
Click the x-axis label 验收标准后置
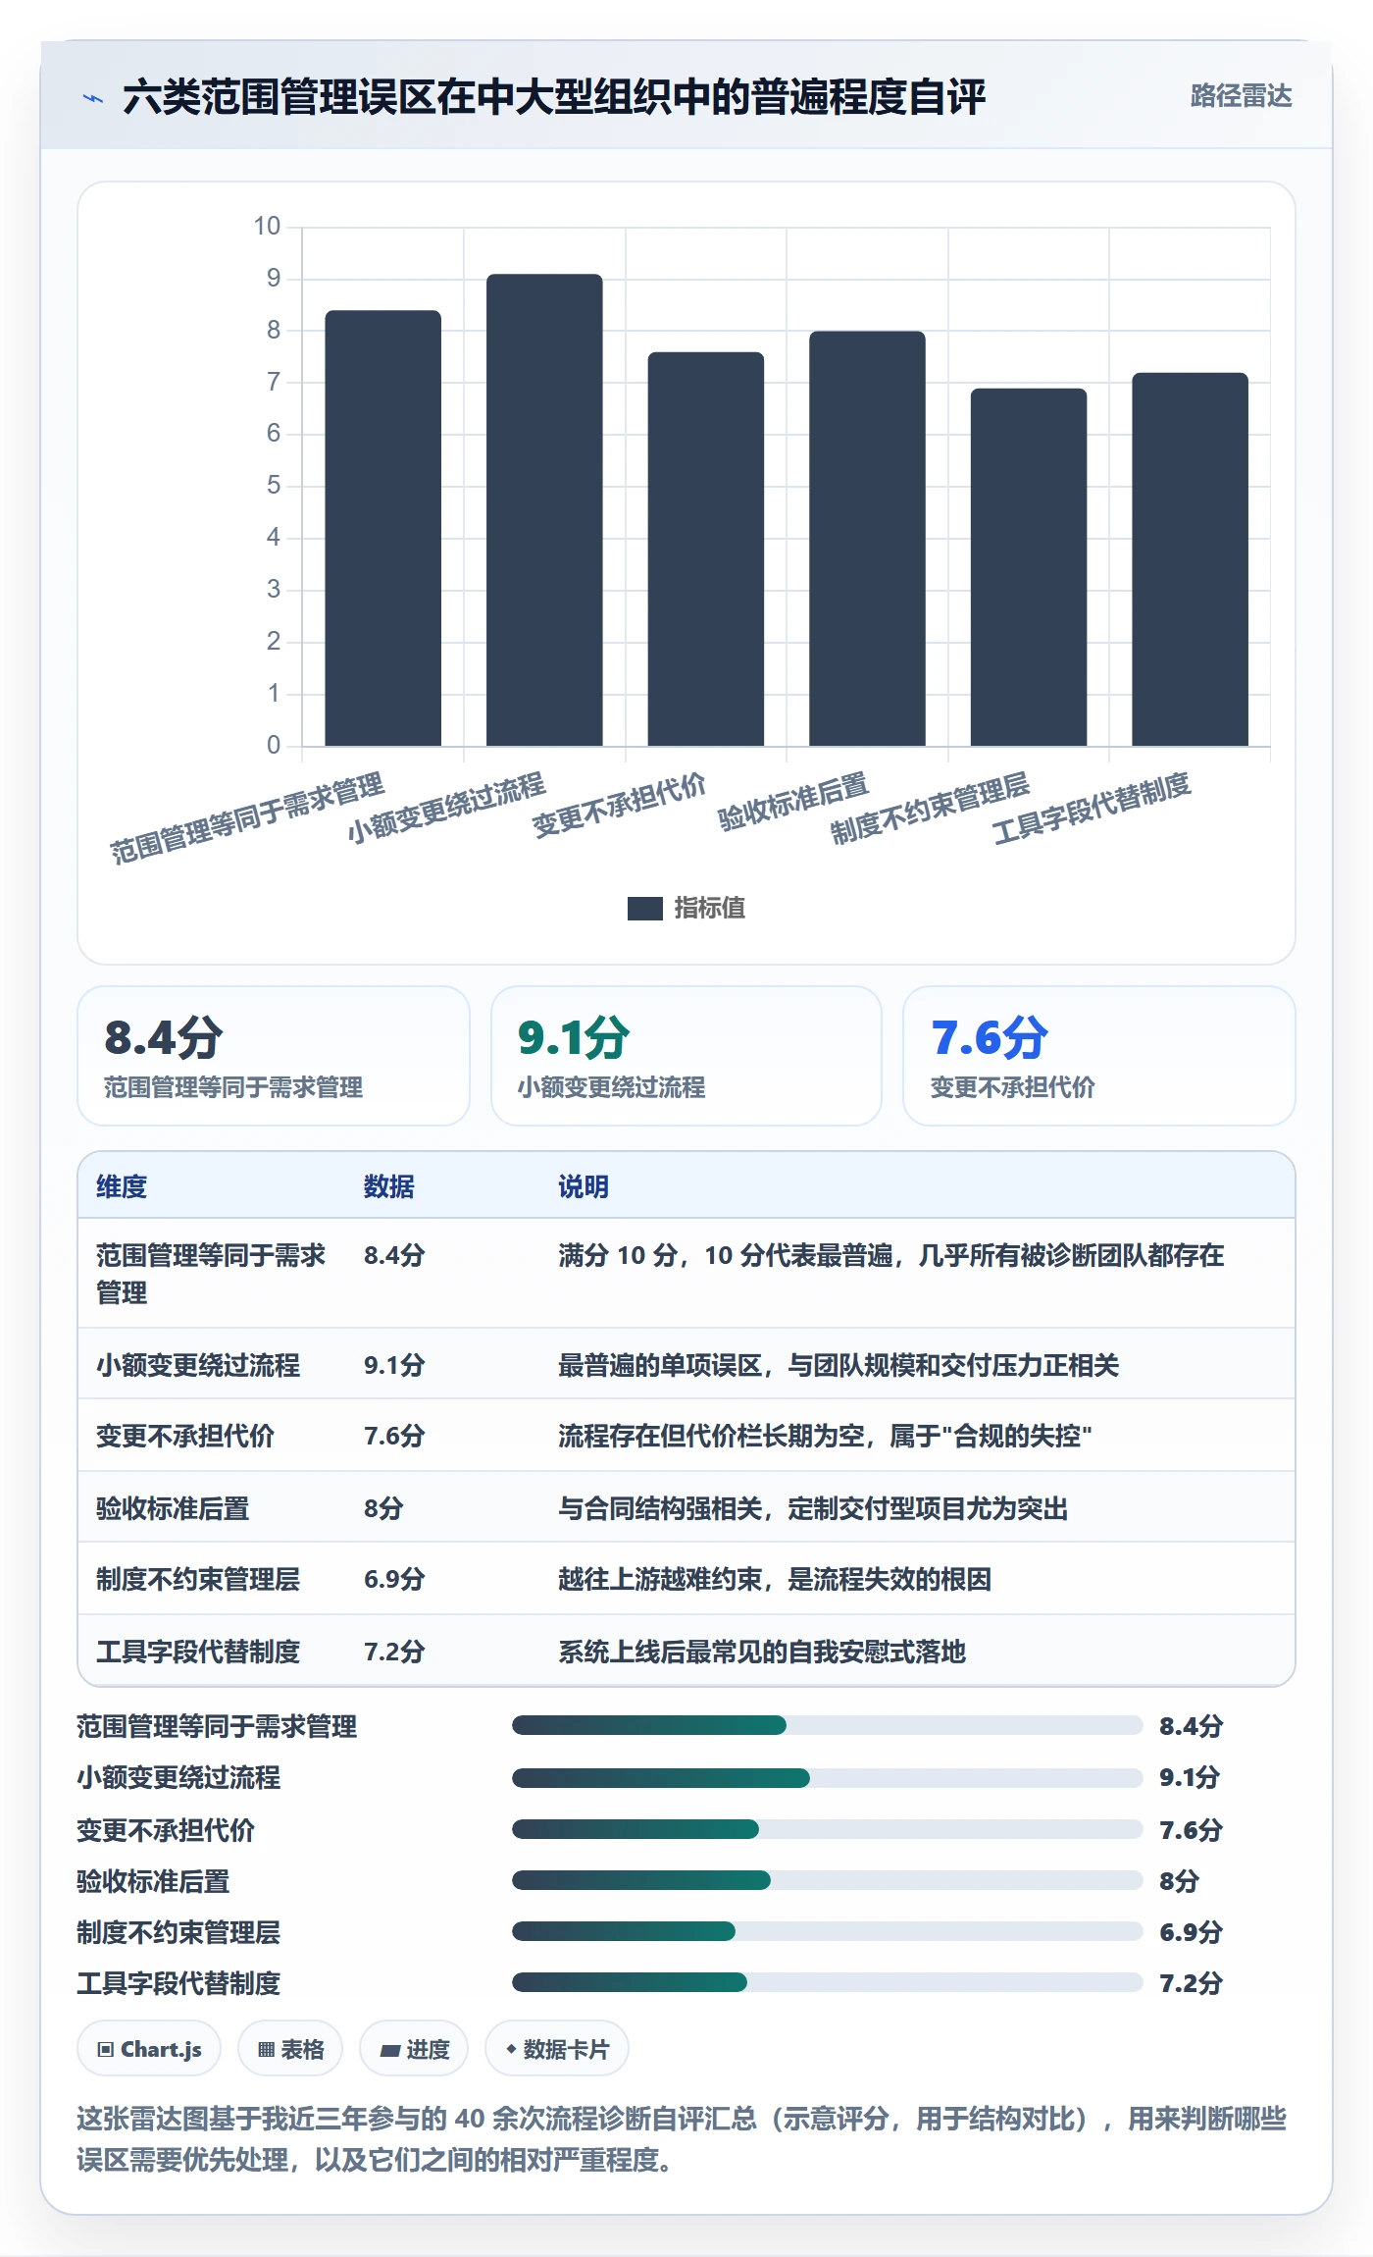(x=793, y=802)
